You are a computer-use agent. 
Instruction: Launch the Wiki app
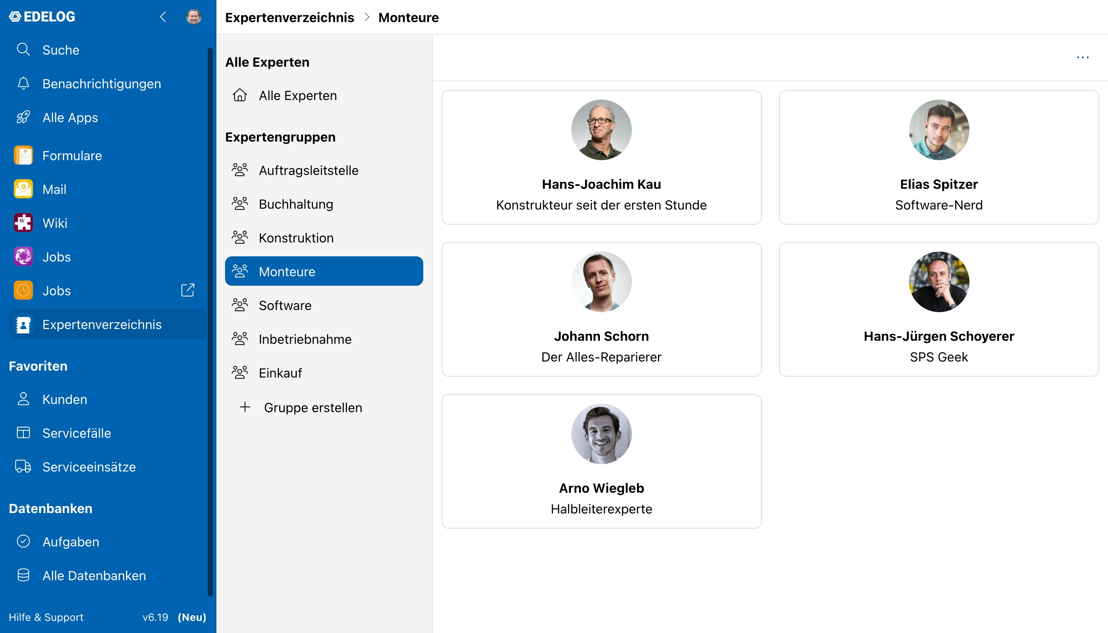pyautogui.click(x=108, y=223)
